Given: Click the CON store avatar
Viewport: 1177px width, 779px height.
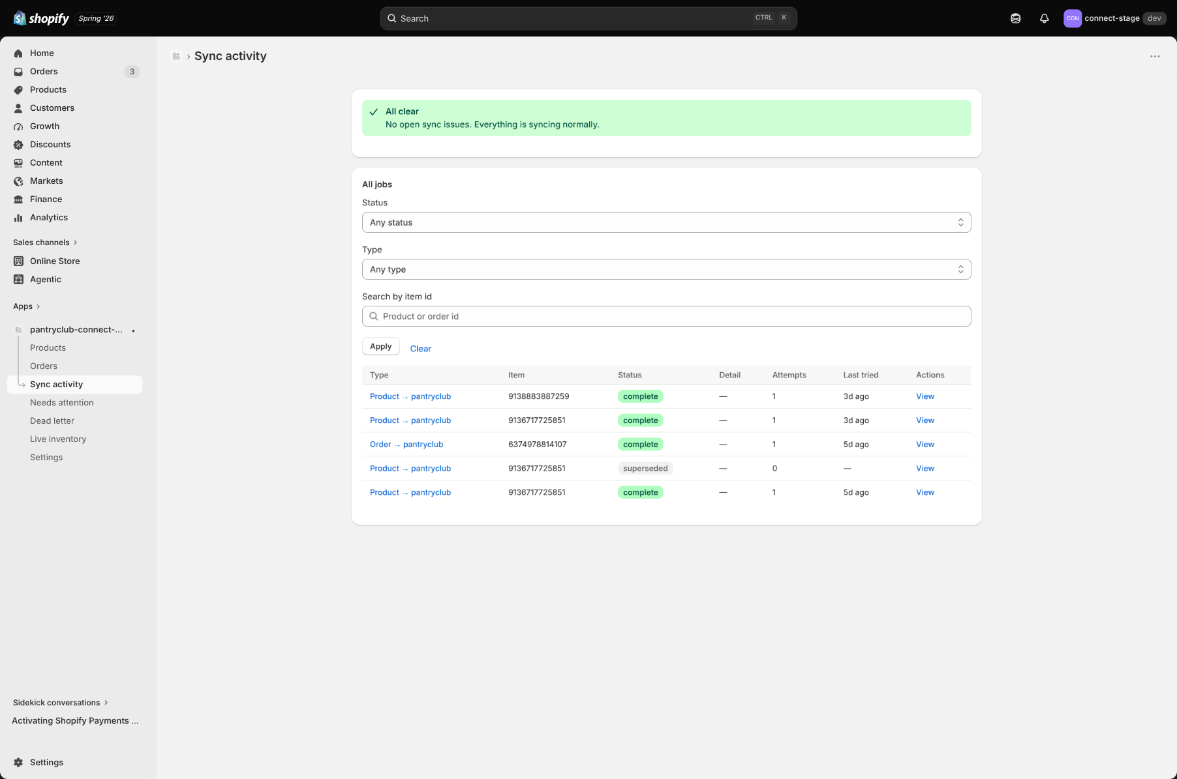Looking at the screenshot, I should (1072, 18).
